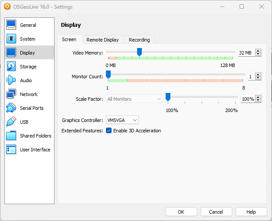Maximize the Settings window

(x=242, y=6)
